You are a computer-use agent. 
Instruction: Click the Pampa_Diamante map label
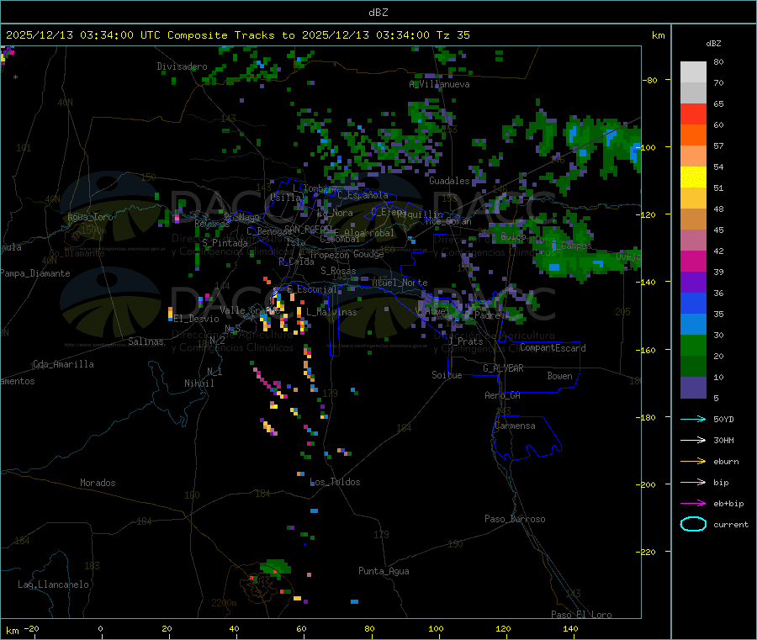coord(35,273)
